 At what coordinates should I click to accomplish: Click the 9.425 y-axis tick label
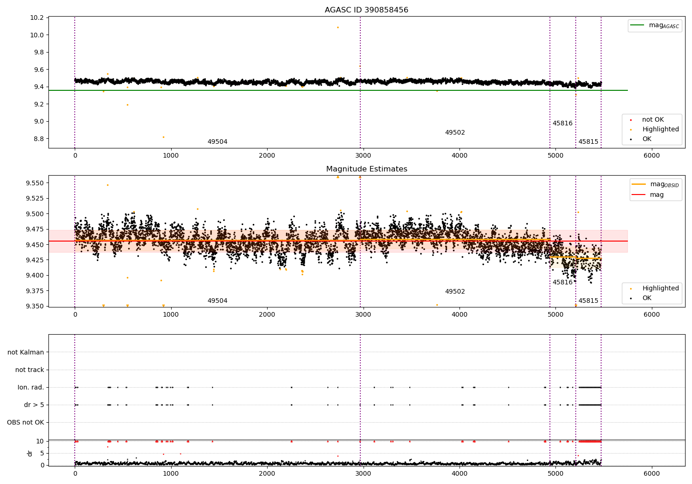(x=35, y=260)
